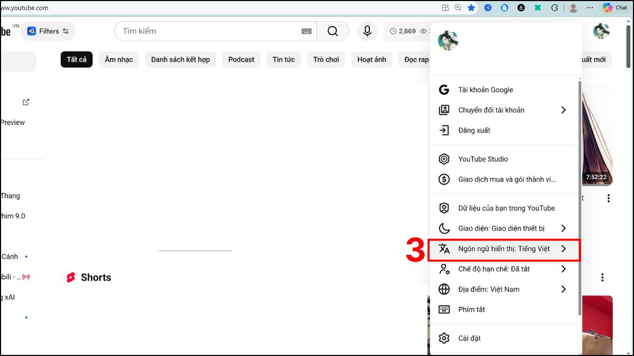
Task: Open the external link icon in sidebar
Action: tap(26, 102)
